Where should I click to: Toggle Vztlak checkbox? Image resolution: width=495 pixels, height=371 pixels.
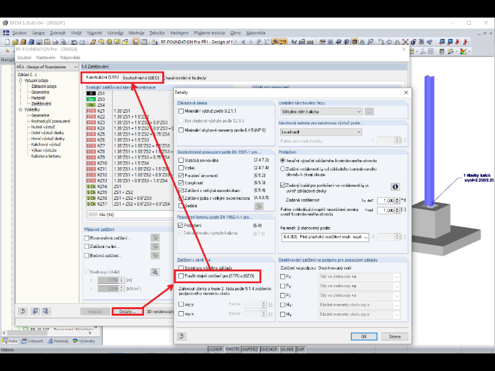click(x=181, y=168)
